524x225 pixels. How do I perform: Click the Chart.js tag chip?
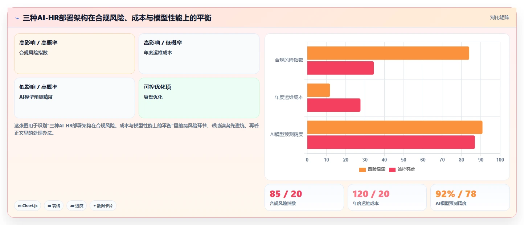click(x=28, y=206)
